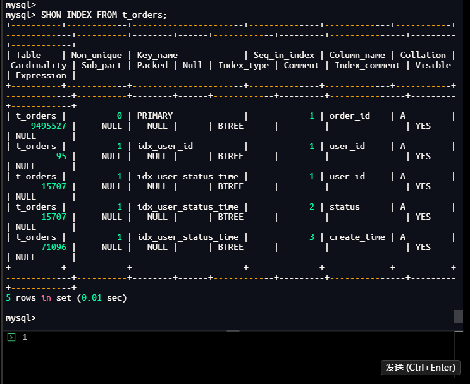Click the '5 rows in set' result line
The height and width of the screenshot is (384, 470).
[66, 298]
